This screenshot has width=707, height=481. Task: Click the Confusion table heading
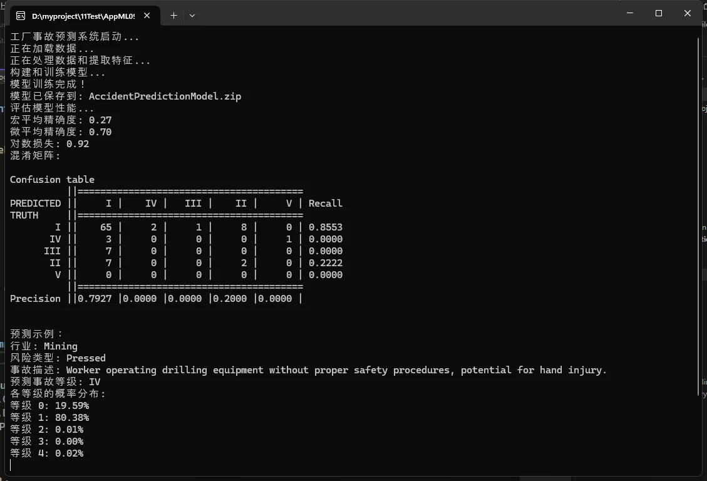(x=52, y=180)
